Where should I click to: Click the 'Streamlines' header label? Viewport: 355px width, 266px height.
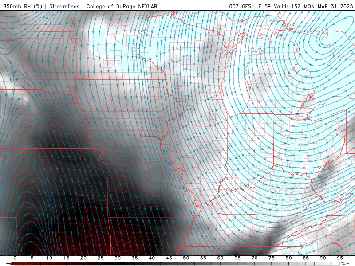(x=64, y=6)
